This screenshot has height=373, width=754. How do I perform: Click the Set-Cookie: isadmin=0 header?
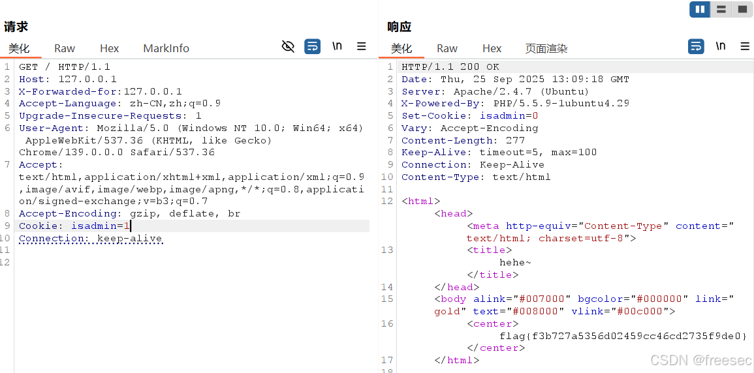click(x=470, y=116)
